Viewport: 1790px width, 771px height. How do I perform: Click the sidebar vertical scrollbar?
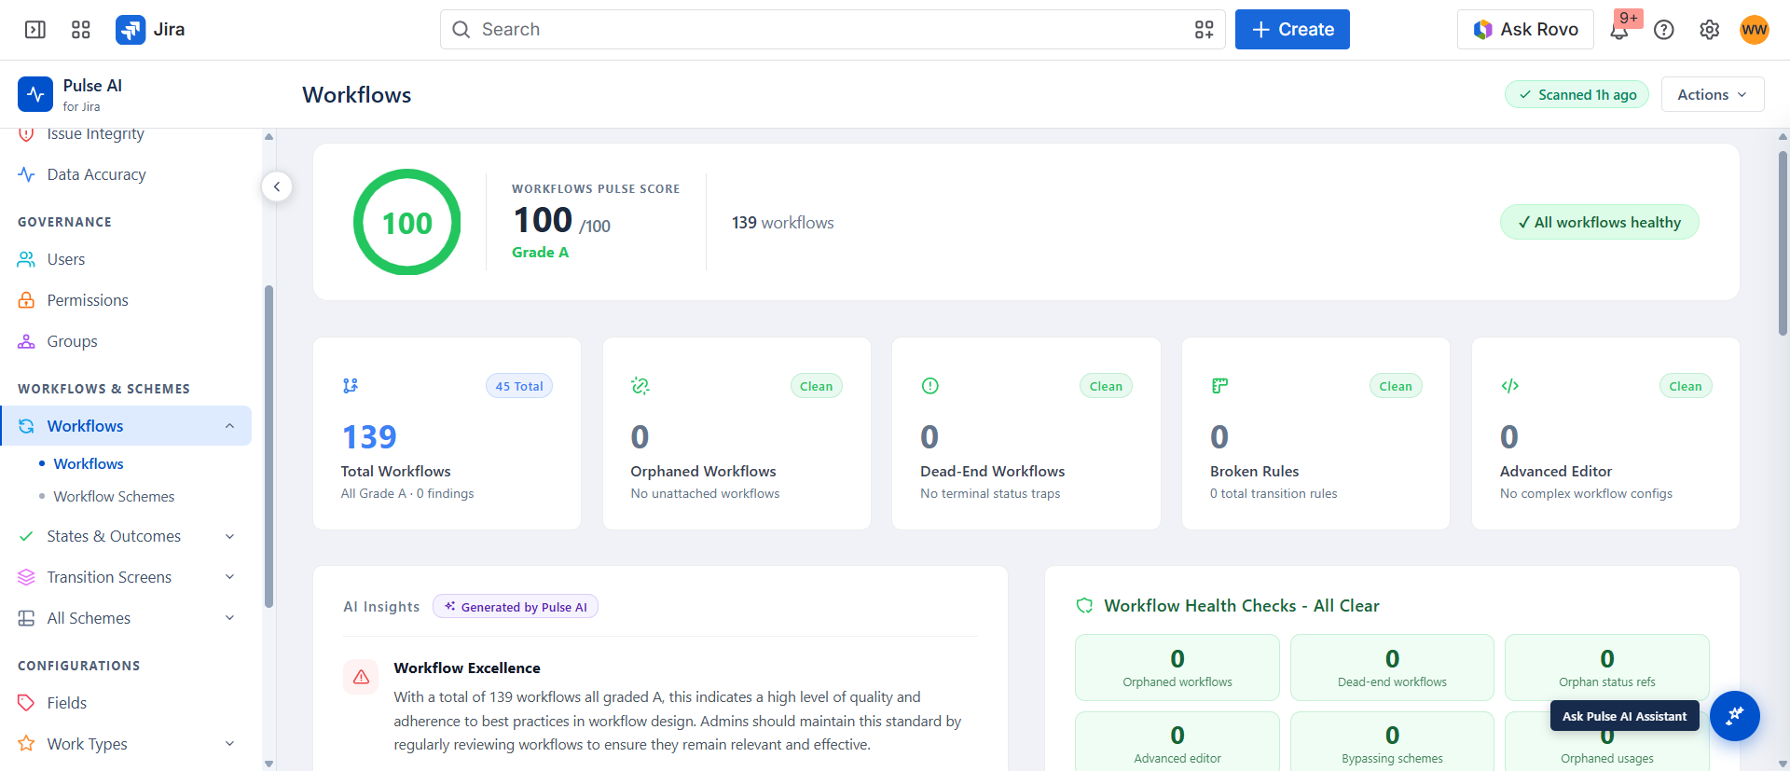[268, 447]
